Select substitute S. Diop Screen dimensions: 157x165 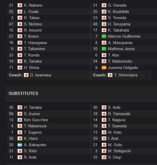[114, 157]
